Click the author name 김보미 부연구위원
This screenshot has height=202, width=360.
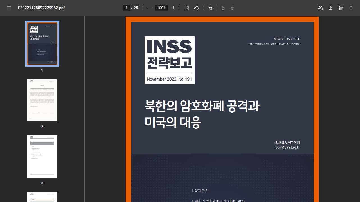287,143
